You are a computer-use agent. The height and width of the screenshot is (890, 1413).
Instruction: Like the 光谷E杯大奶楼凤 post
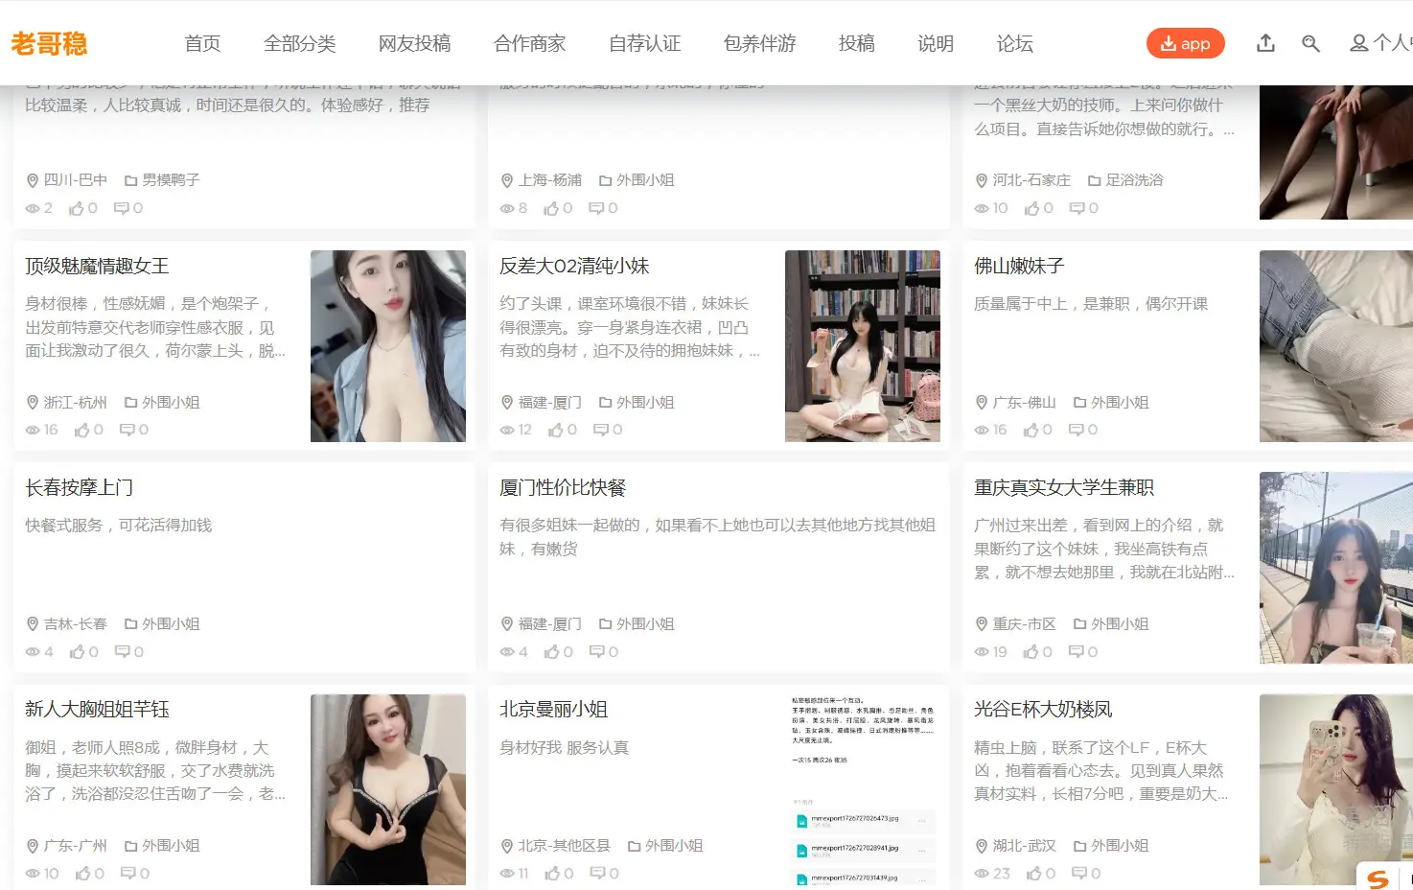1035,874
